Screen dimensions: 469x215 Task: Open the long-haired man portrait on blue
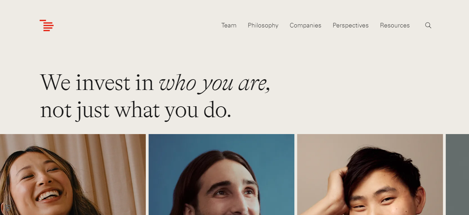point(221,174)
